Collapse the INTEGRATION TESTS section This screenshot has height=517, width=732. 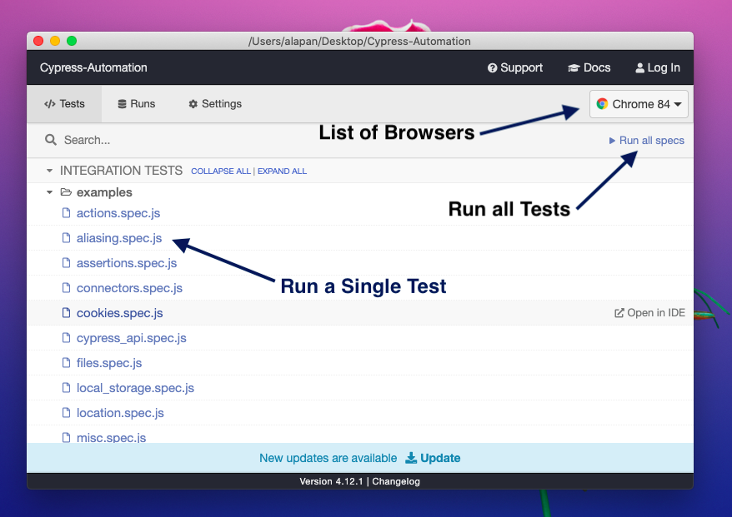click(49, 171)
